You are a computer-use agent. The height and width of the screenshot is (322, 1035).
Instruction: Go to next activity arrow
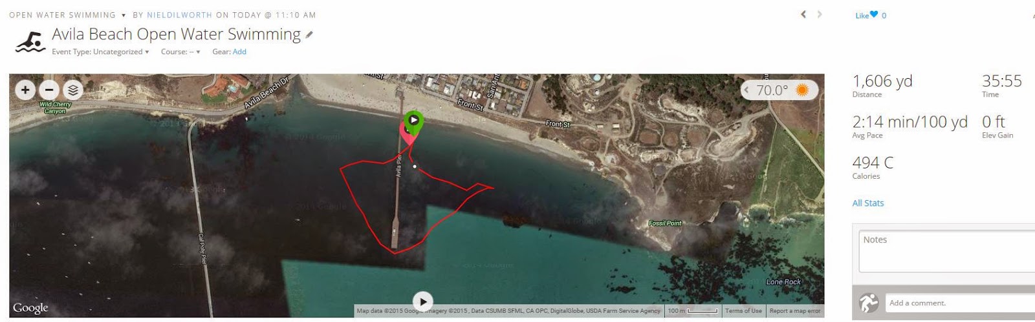(x=820, y=14)
